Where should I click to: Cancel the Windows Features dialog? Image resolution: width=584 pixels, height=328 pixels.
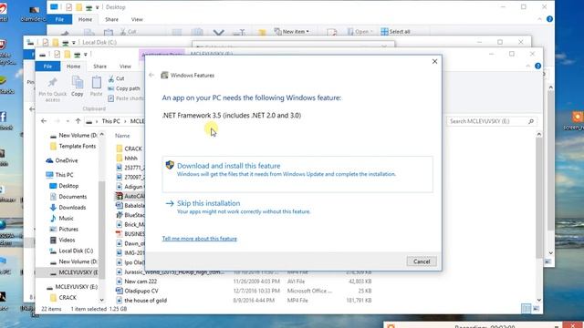point(422,261)
